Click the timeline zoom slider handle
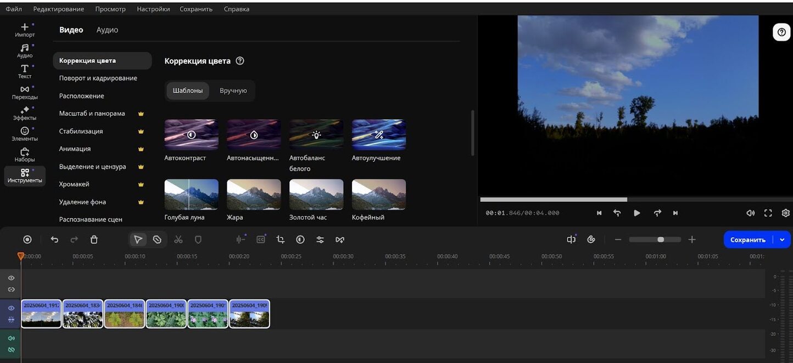 (661, 240)
